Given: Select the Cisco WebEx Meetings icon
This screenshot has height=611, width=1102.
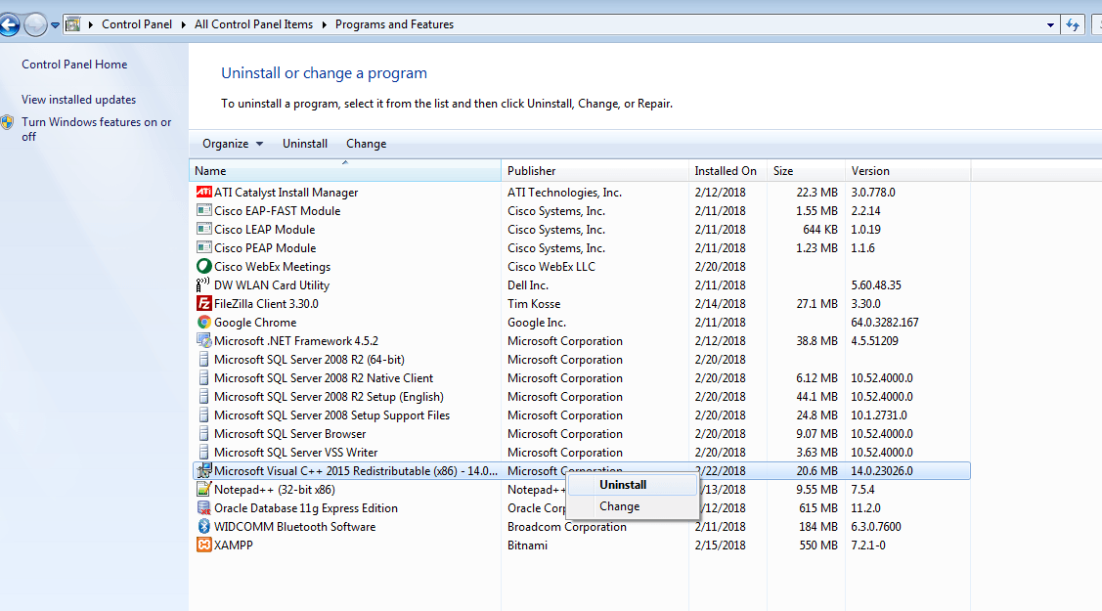Looking at the screenshot, I should (x=203, y=267).
